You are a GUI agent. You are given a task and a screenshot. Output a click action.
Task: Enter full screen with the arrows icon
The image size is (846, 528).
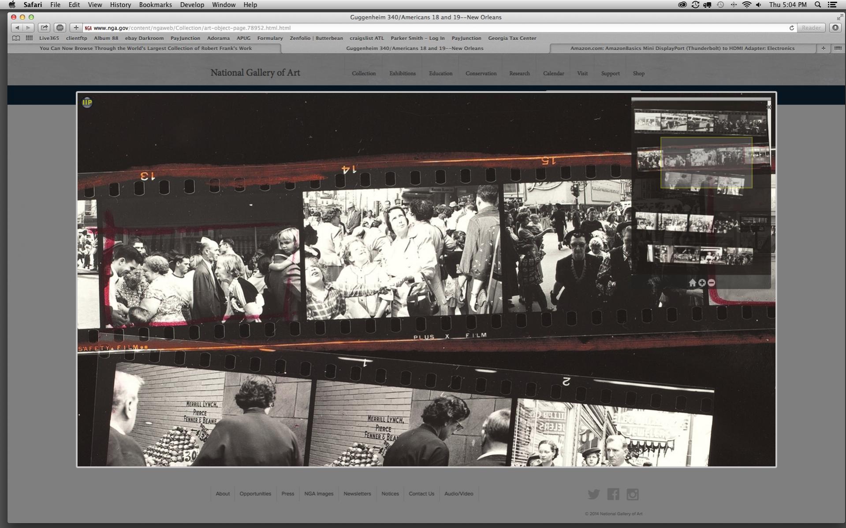[x=839, y=17]
